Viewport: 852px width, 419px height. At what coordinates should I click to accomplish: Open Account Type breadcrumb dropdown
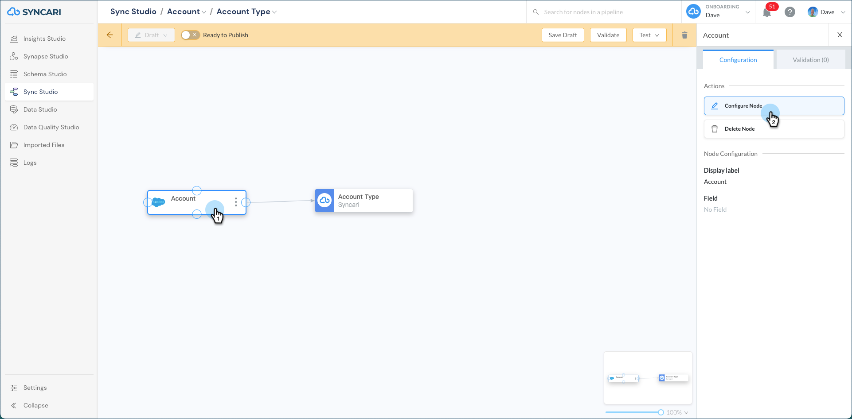click(246, 12)
